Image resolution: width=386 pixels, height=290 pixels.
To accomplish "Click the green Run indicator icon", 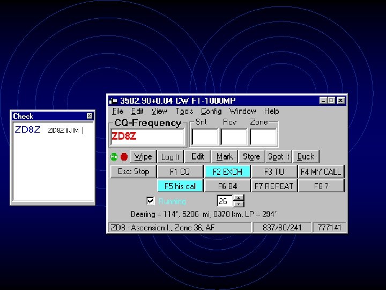I will click(x=114, y=157).
